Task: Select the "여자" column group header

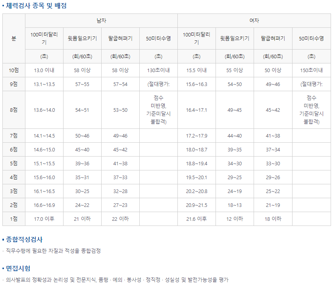Action: point(254,21)
